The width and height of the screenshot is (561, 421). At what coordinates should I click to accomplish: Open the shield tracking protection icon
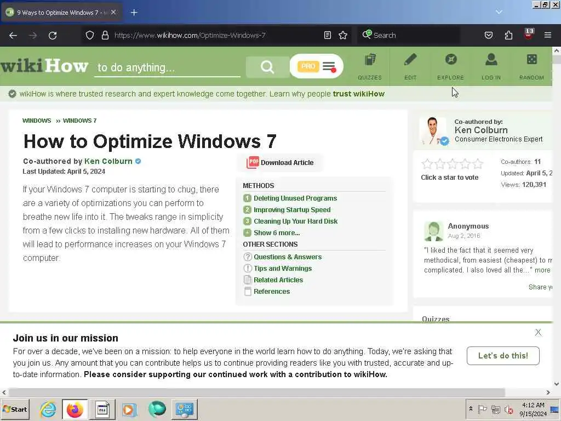90,35
